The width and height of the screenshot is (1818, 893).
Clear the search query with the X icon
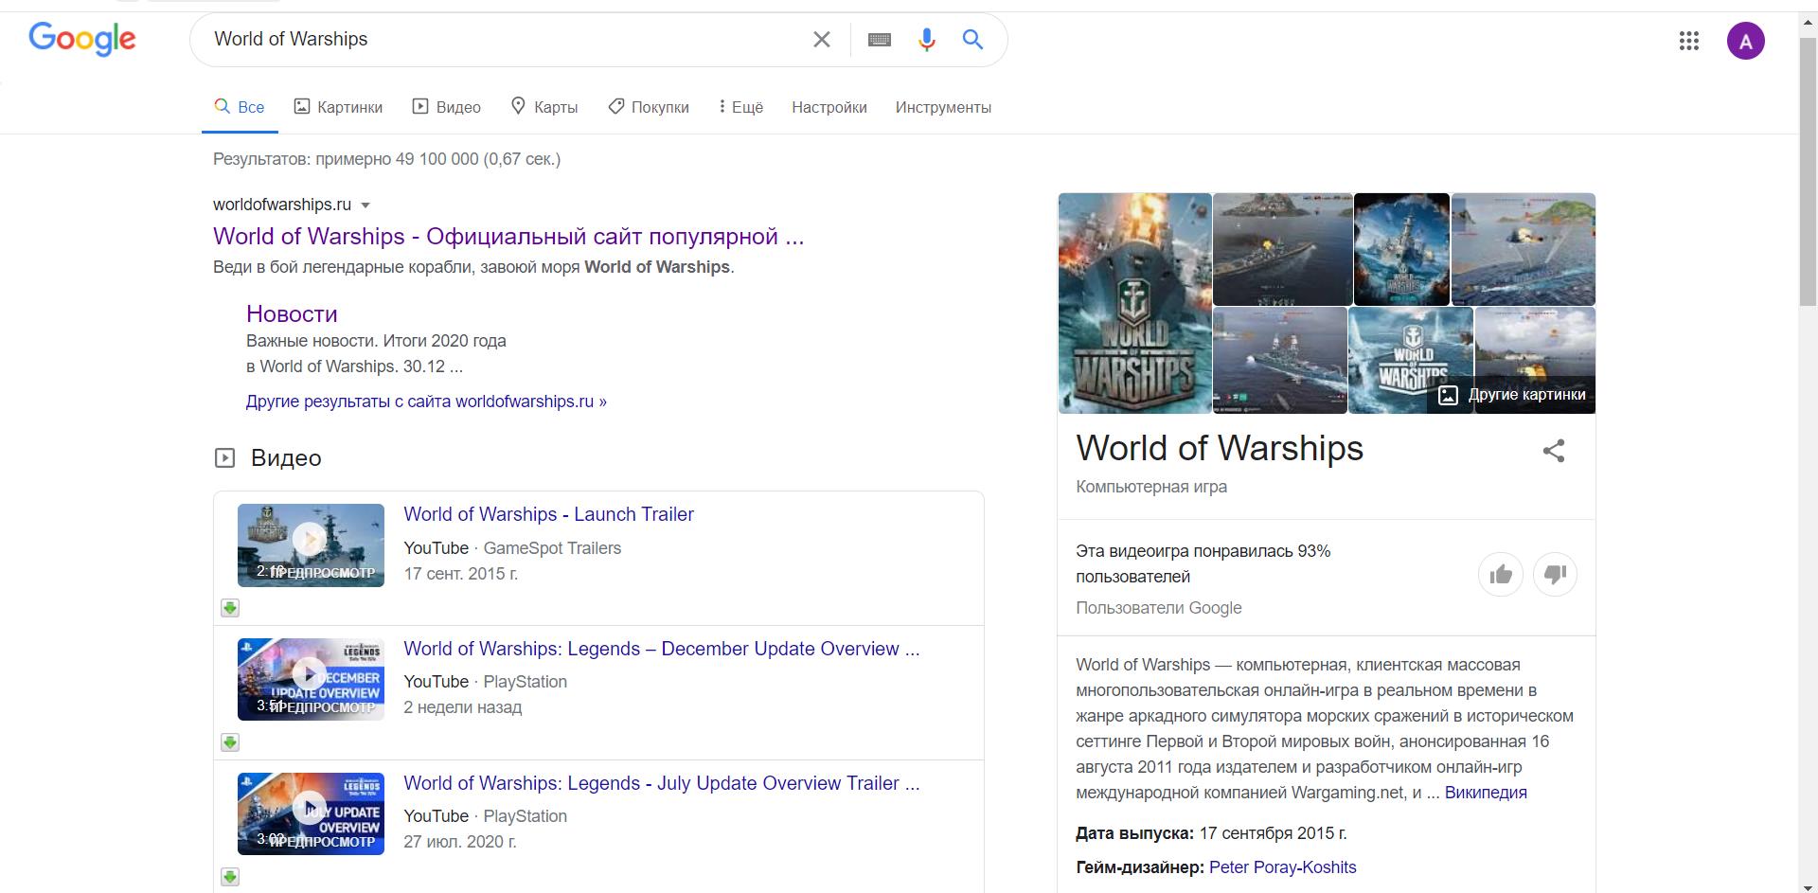tap(822, 40)
